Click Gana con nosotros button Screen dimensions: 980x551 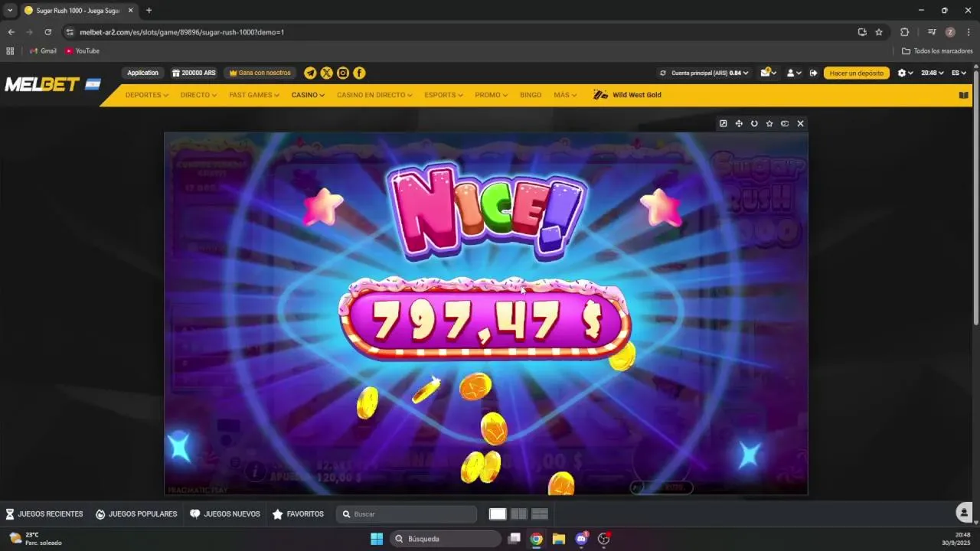pos(260,73)
